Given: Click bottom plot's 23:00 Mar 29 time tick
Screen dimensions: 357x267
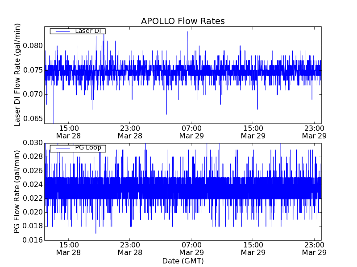Looking at the screenshot, I should [314, 248].
